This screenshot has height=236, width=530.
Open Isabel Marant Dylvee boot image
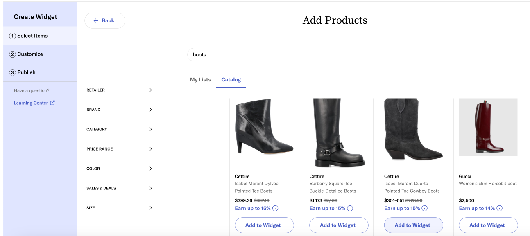pos(264,127)
